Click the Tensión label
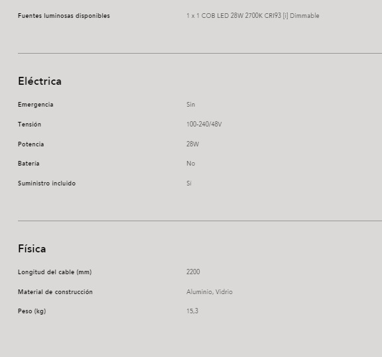Image resolution: width=382 pixels, height=357 pixels. click(x=29, y=125)
